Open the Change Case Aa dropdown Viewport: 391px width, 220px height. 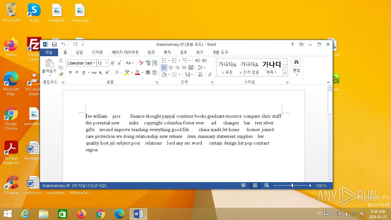point(130,63)
